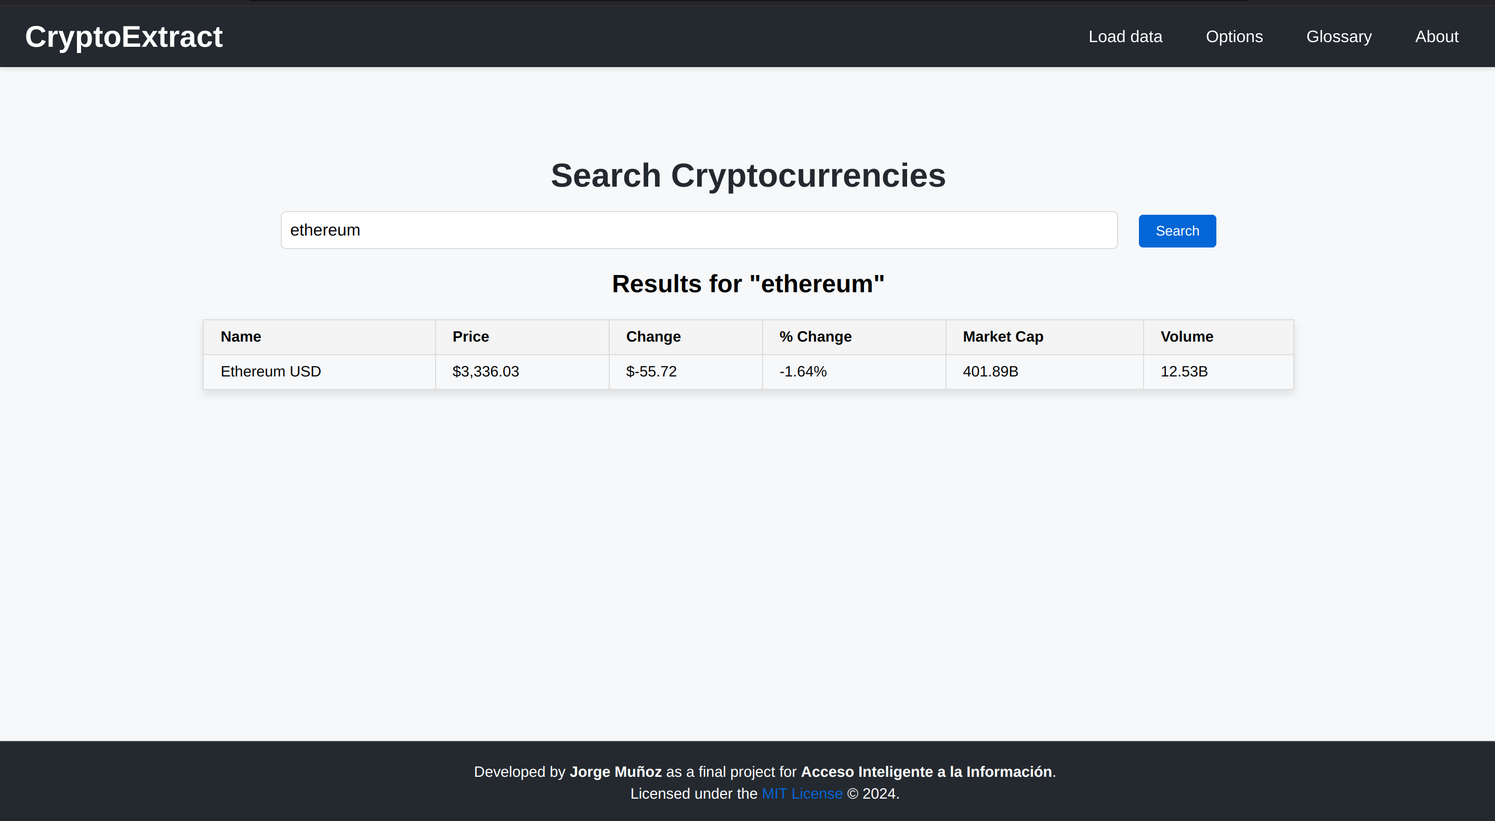
Task: Open the Load data page
Action: [1125, 36]
